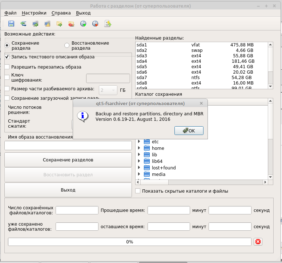The image size is (282, 263).
Task: Select partition sda2 swap row
Action: [201, 50]
